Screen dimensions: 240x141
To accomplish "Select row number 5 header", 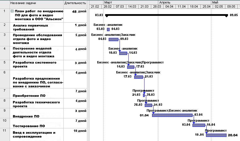I will coord(5,65).
